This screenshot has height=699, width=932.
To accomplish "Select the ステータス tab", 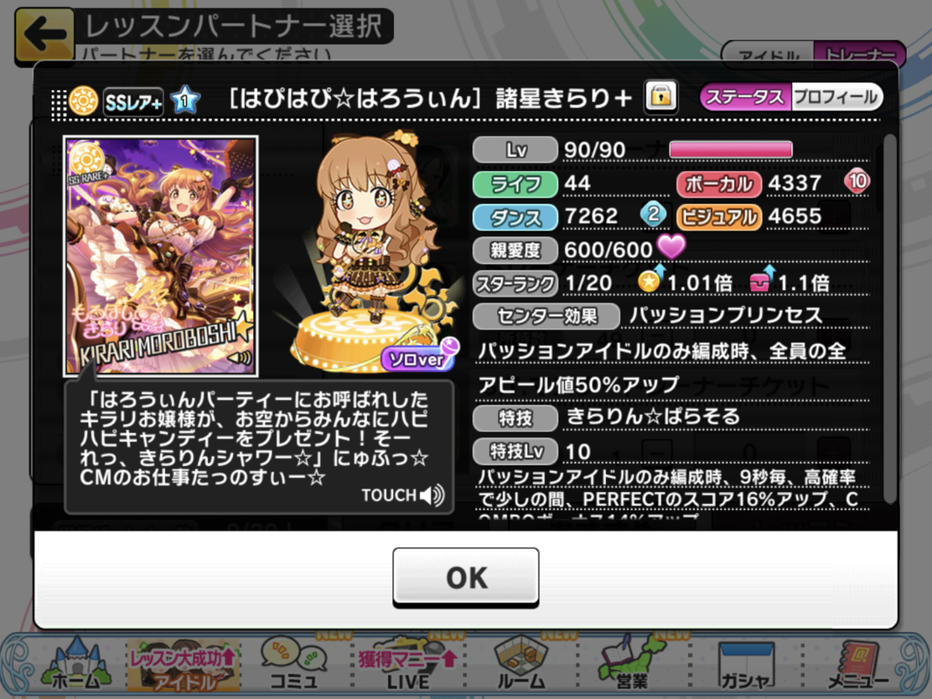I will pyautogui.click(x=745, y=97).
